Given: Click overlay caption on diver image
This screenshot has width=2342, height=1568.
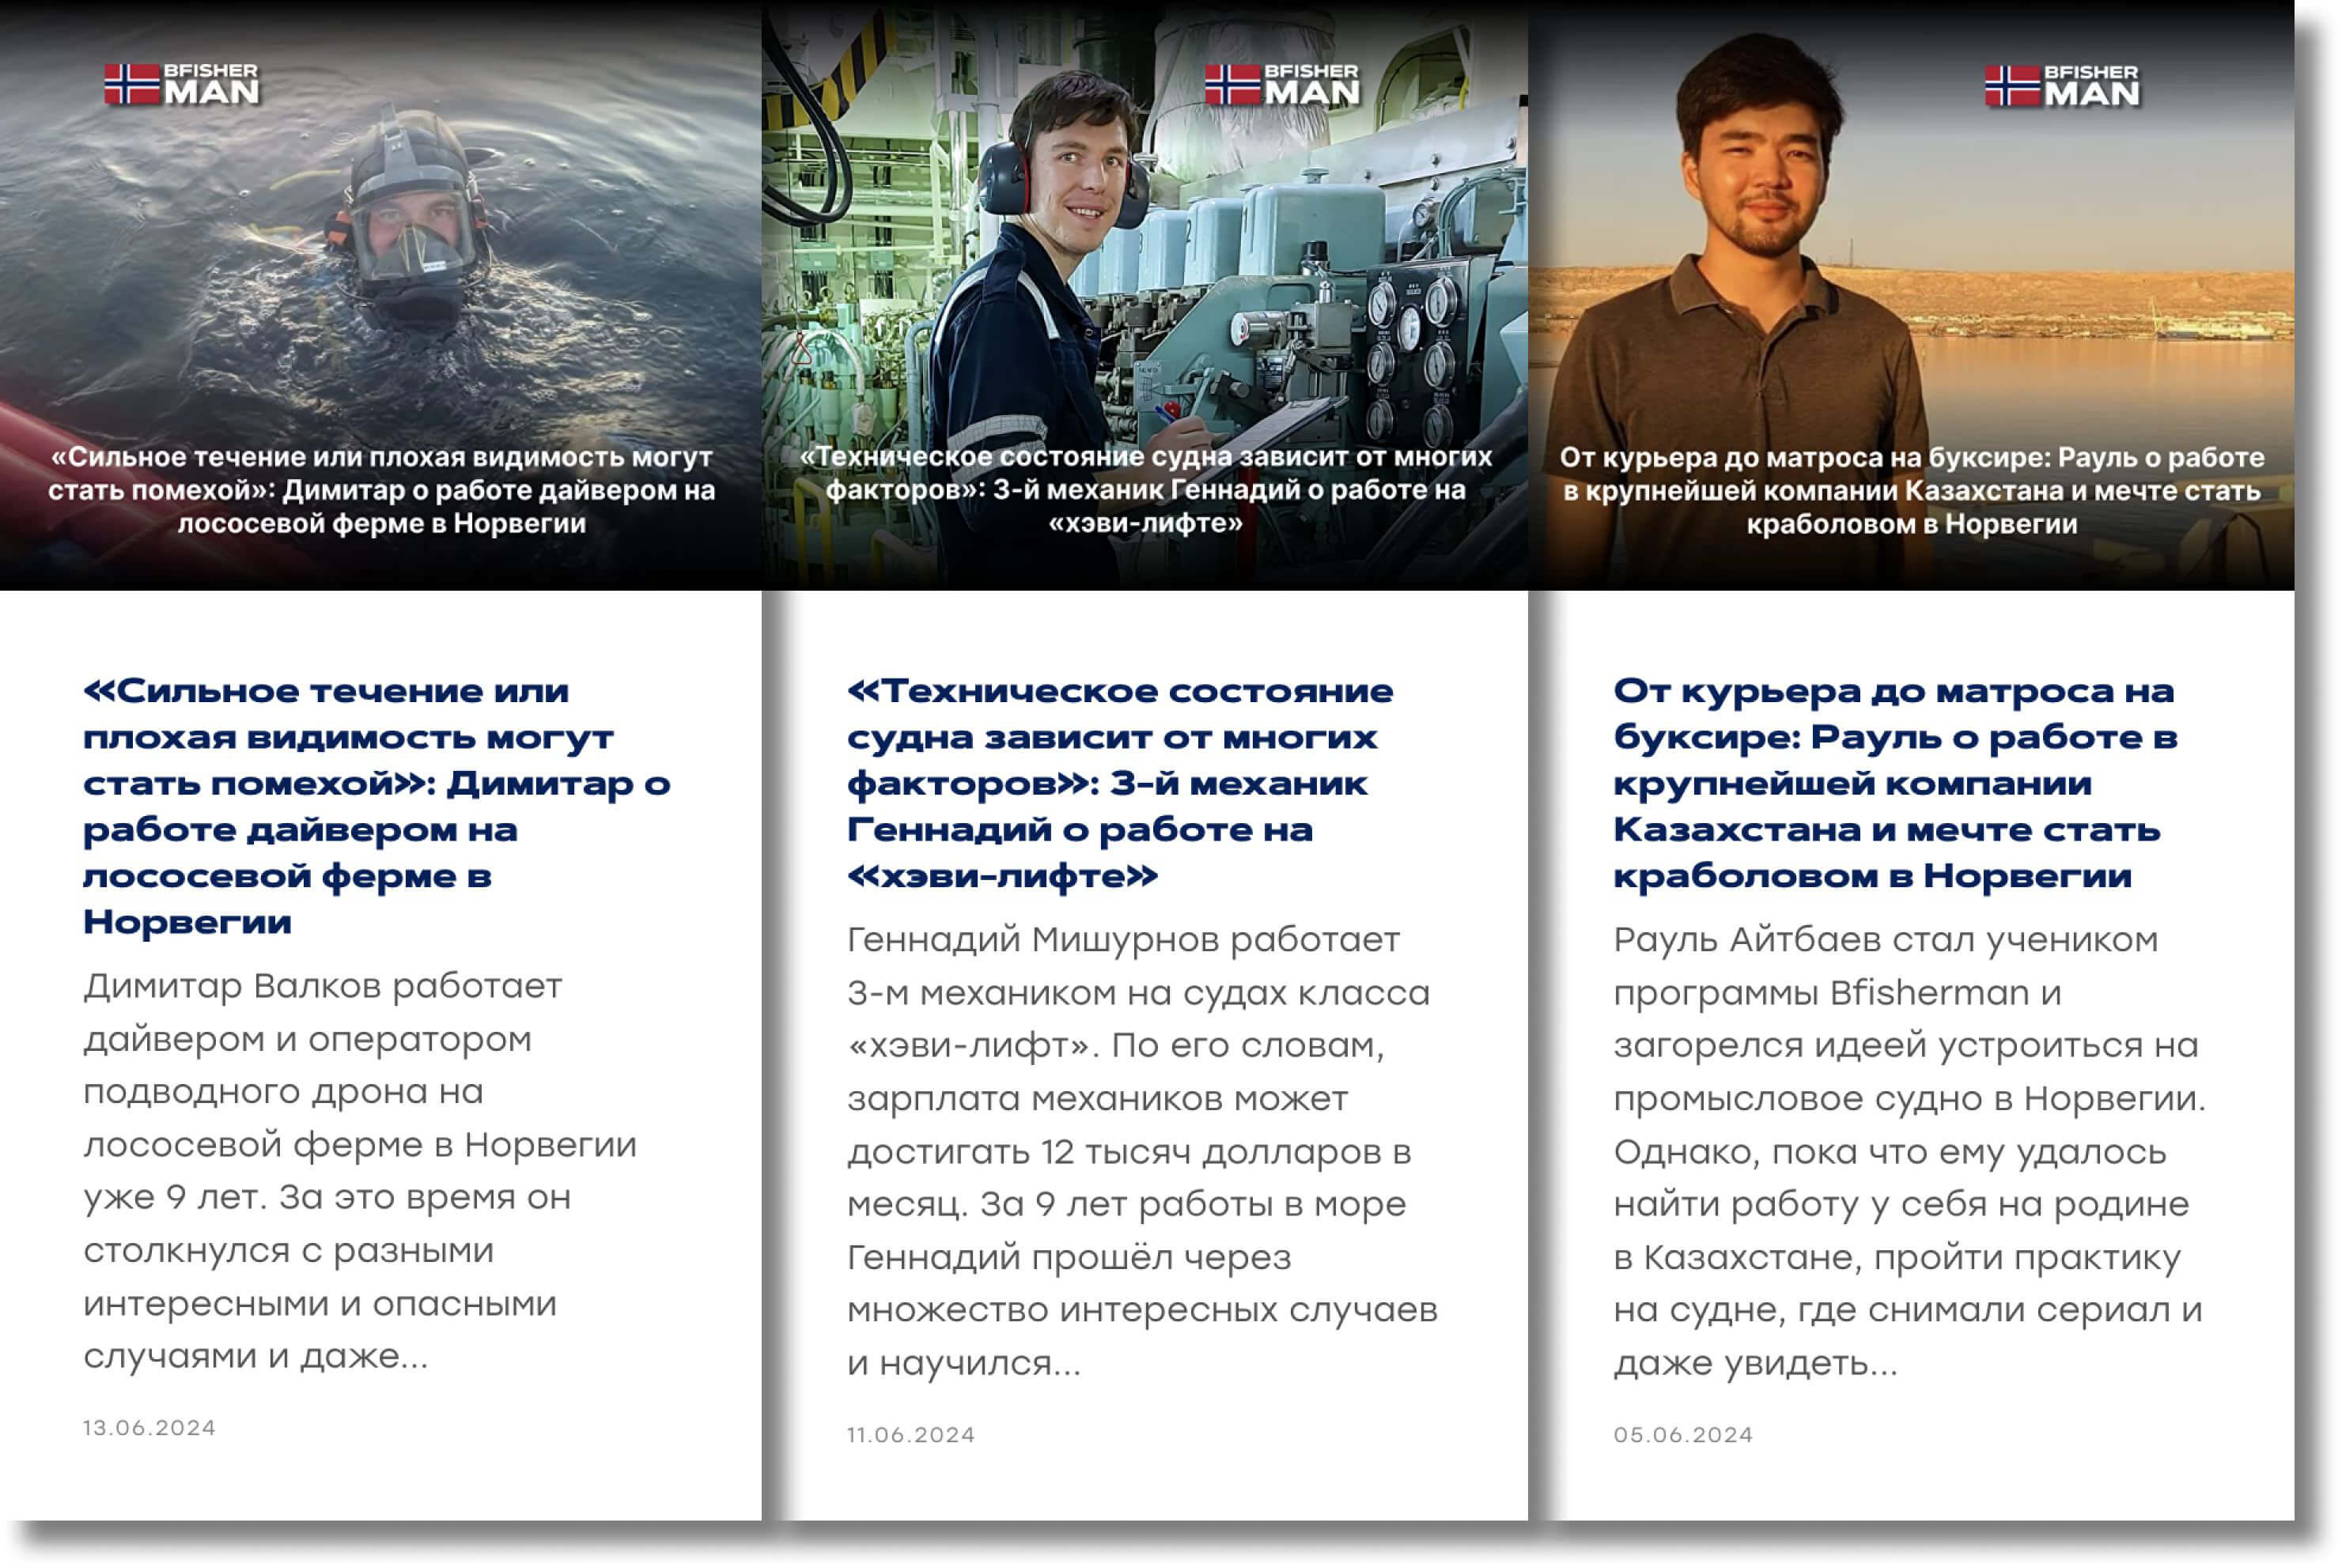Looking at the screenshot, I should coord(381,490).
